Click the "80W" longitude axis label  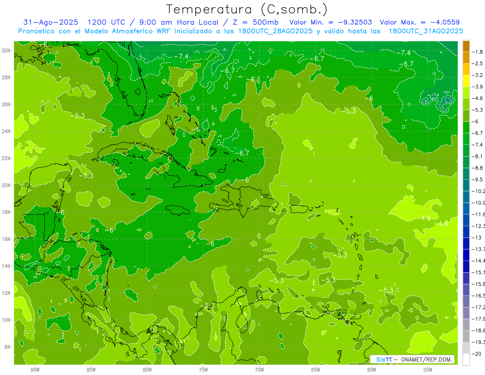coord(147,370)
